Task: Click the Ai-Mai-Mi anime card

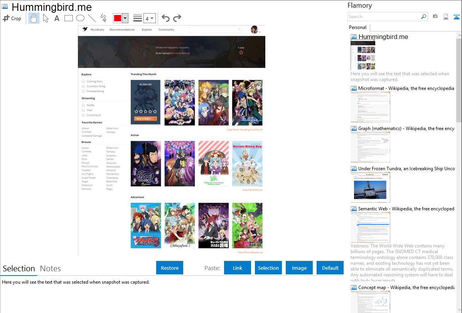Action: (x=145, y=102)
